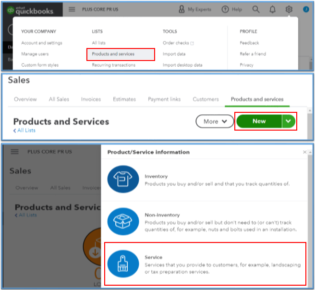Image resolution: width=315 pixels, height=290 pixels.
Task: Pick the Service paintbrush icon
Action: [x=123, y=263]
